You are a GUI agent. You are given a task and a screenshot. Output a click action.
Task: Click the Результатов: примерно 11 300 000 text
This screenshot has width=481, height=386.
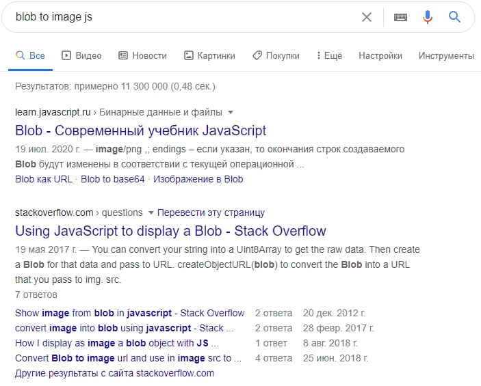point(115,86)
